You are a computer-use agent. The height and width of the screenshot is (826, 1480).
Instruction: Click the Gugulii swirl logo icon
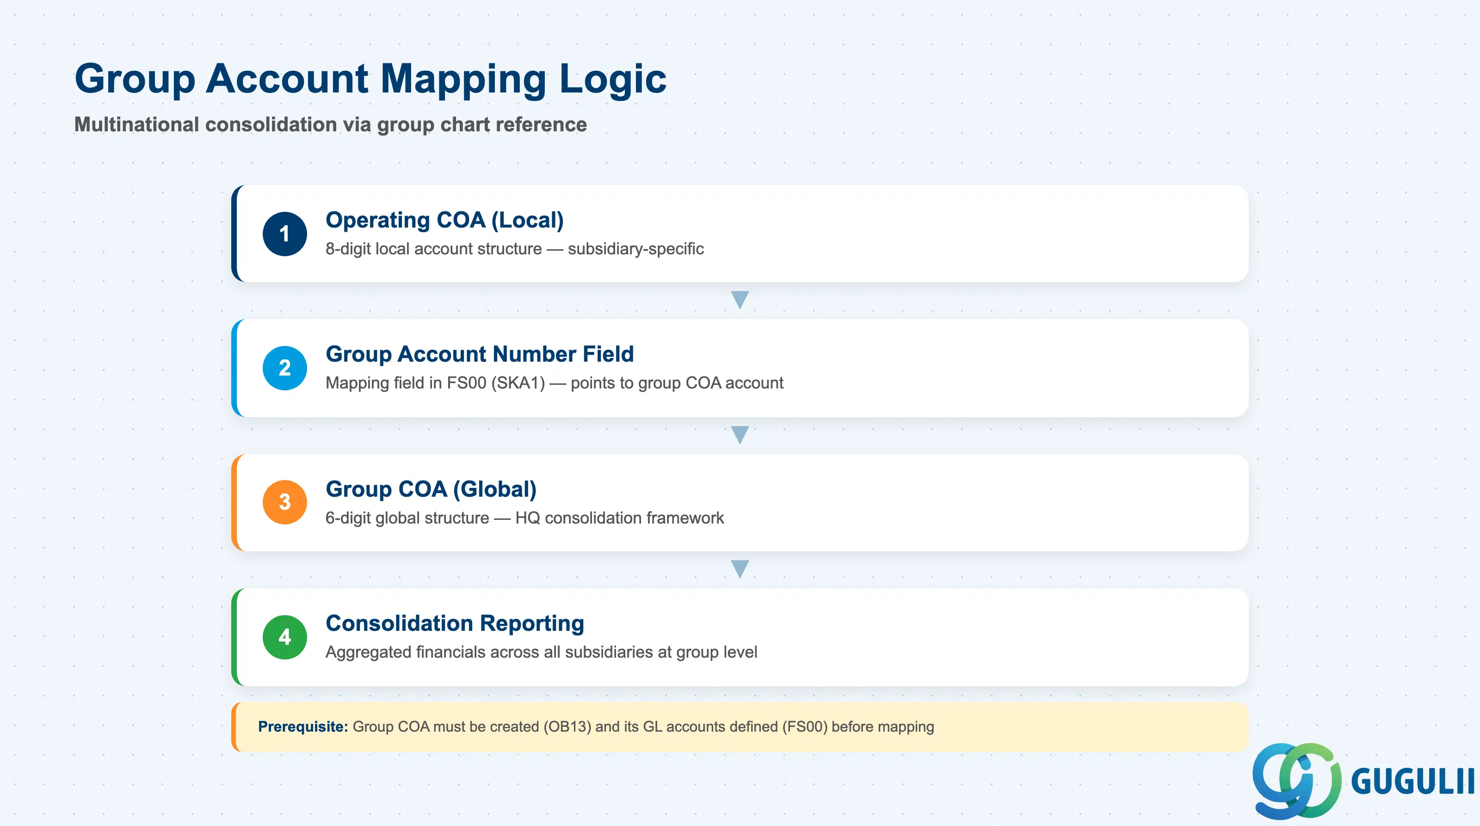[1297, 781]
